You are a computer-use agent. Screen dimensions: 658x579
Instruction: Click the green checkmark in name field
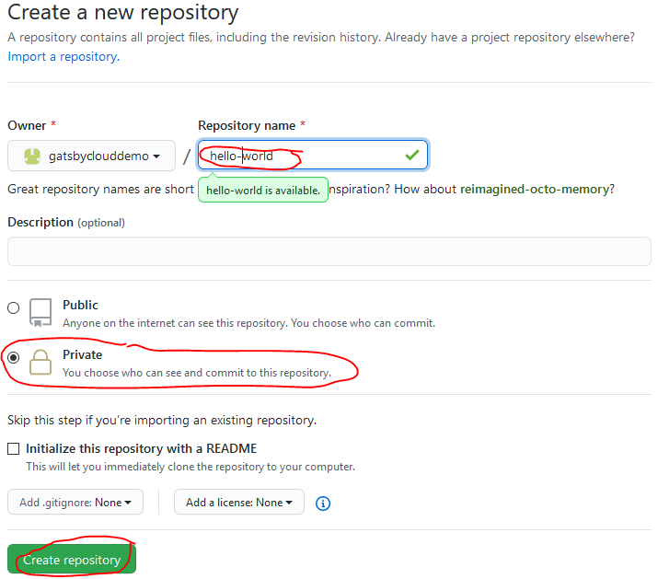click(412, 155)
